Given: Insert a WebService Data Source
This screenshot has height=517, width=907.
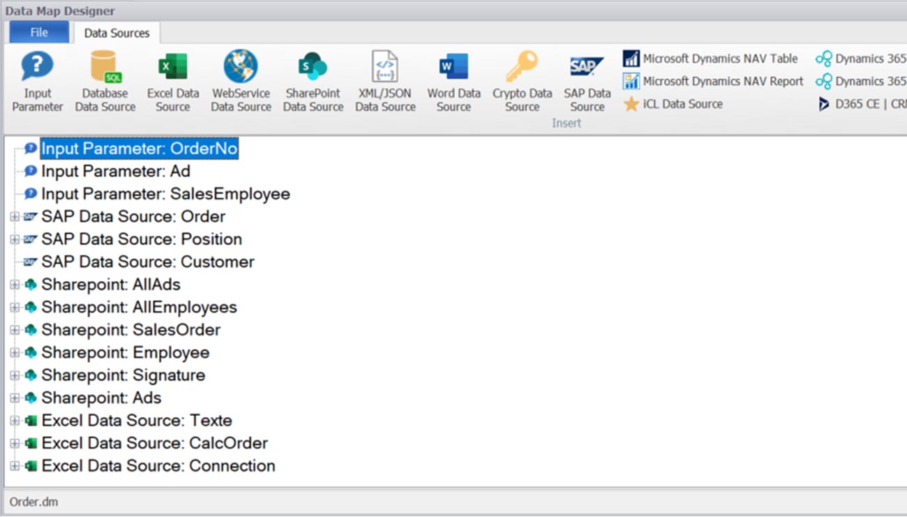Looking at the screenshot, I should click(241, 82).
